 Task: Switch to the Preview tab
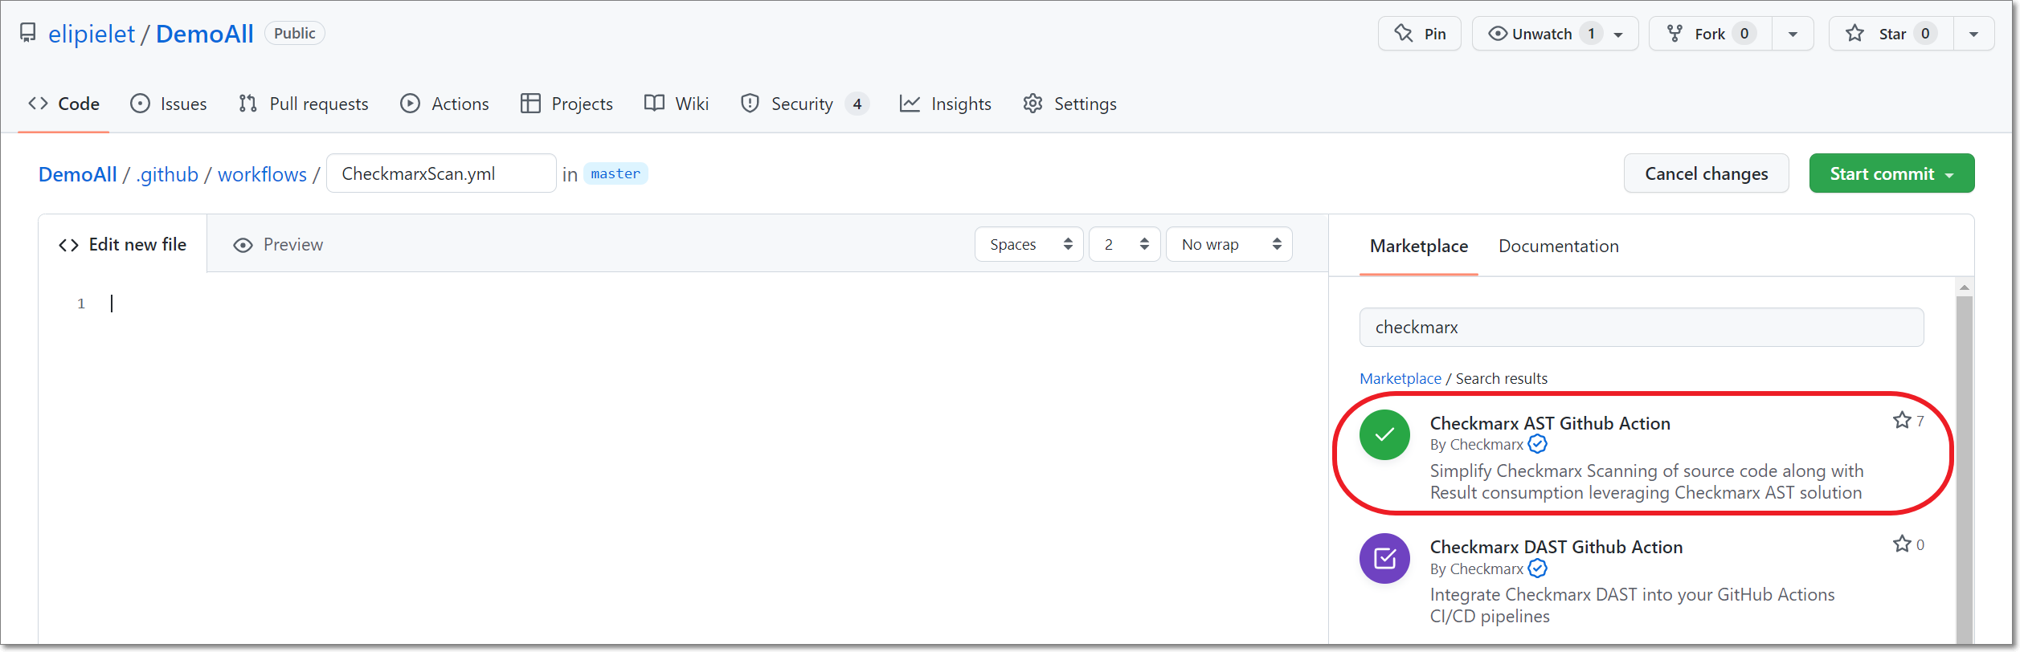click(x=278, y=244)
